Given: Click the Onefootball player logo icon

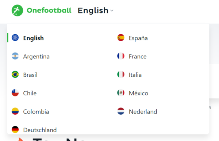Looking at the screenshot, I should click(17, 11).
